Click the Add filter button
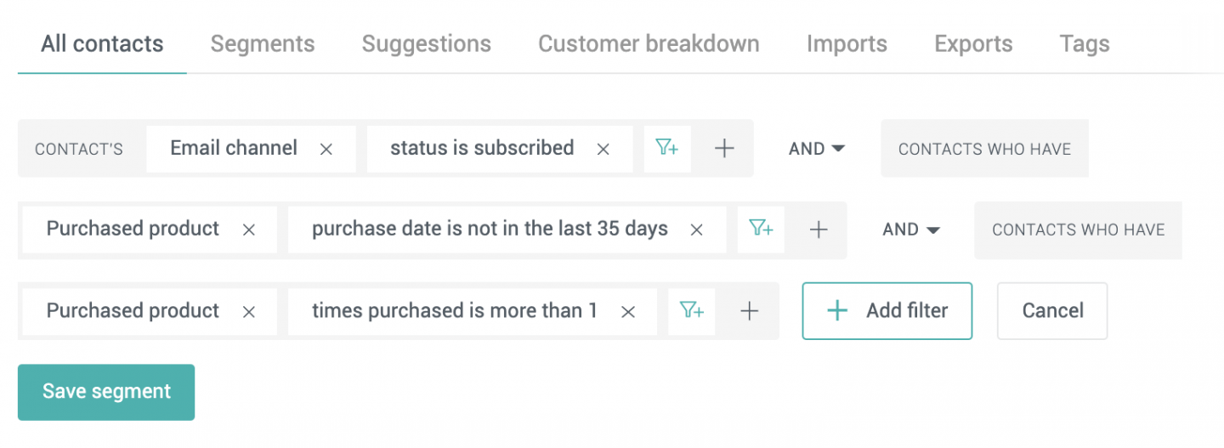 tap(887, 311)
